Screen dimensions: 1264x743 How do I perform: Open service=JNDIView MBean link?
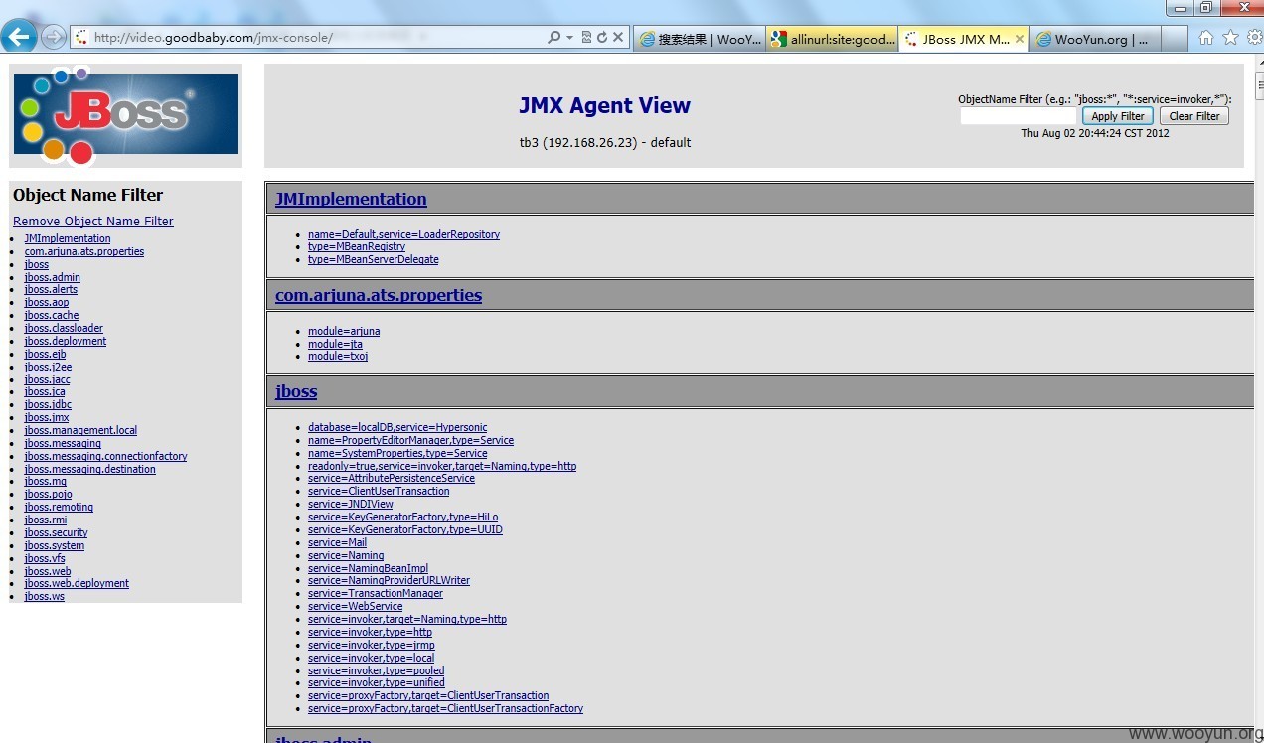[x=351, y=504]
